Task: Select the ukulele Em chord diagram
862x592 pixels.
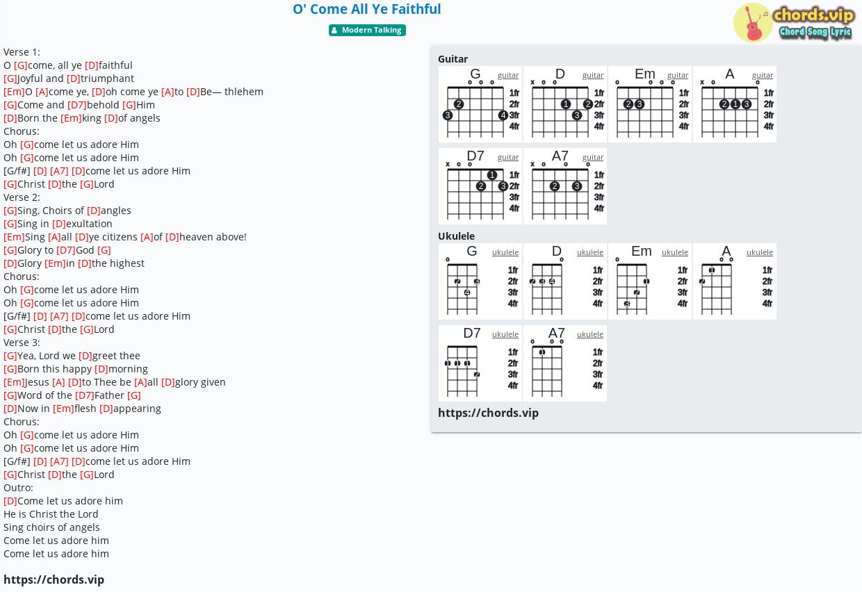Action: 650,281
